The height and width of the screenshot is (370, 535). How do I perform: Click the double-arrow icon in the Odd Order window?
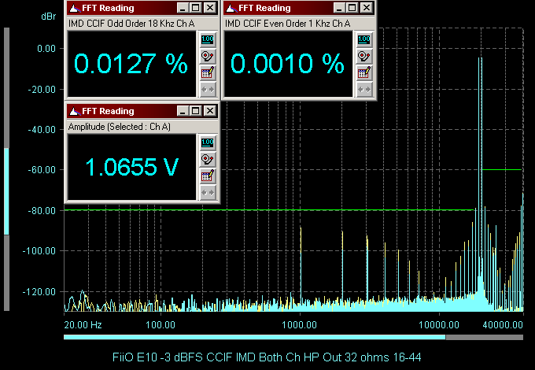click(207, 89)
